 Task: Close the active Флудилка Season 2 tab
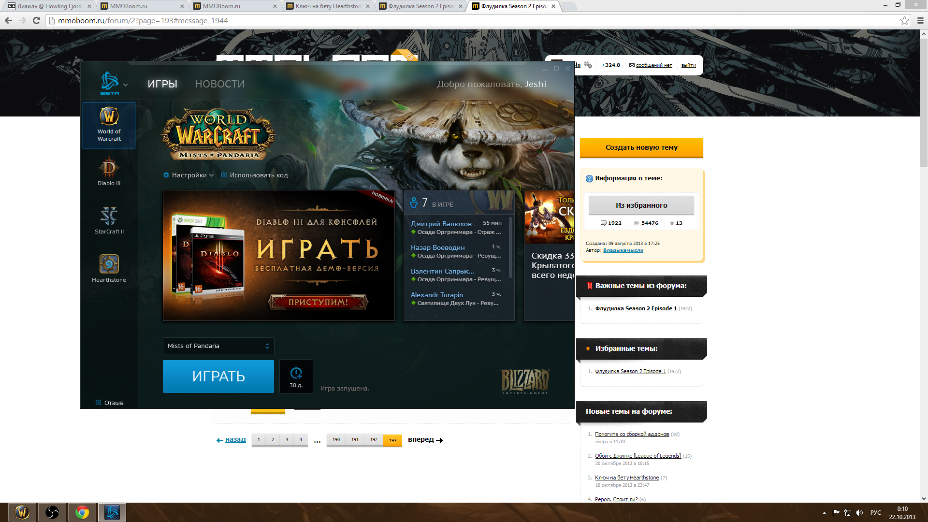click(x=553, y=6)
